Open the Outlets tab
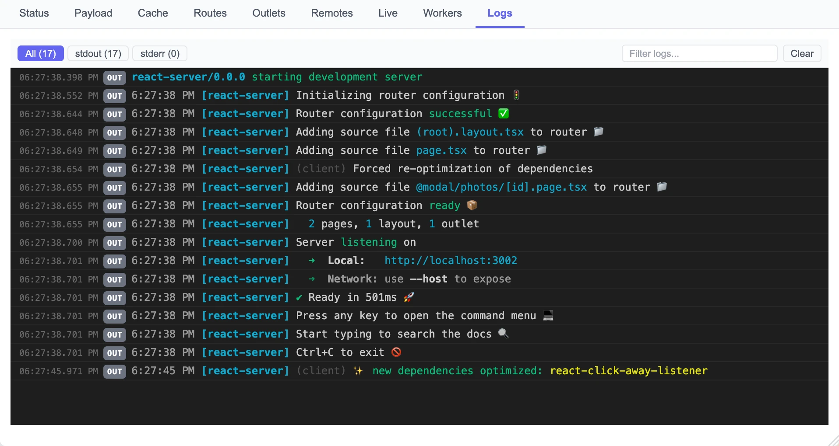Image resolution: width=839 pixels, height=446 pixels. [269, 13]
